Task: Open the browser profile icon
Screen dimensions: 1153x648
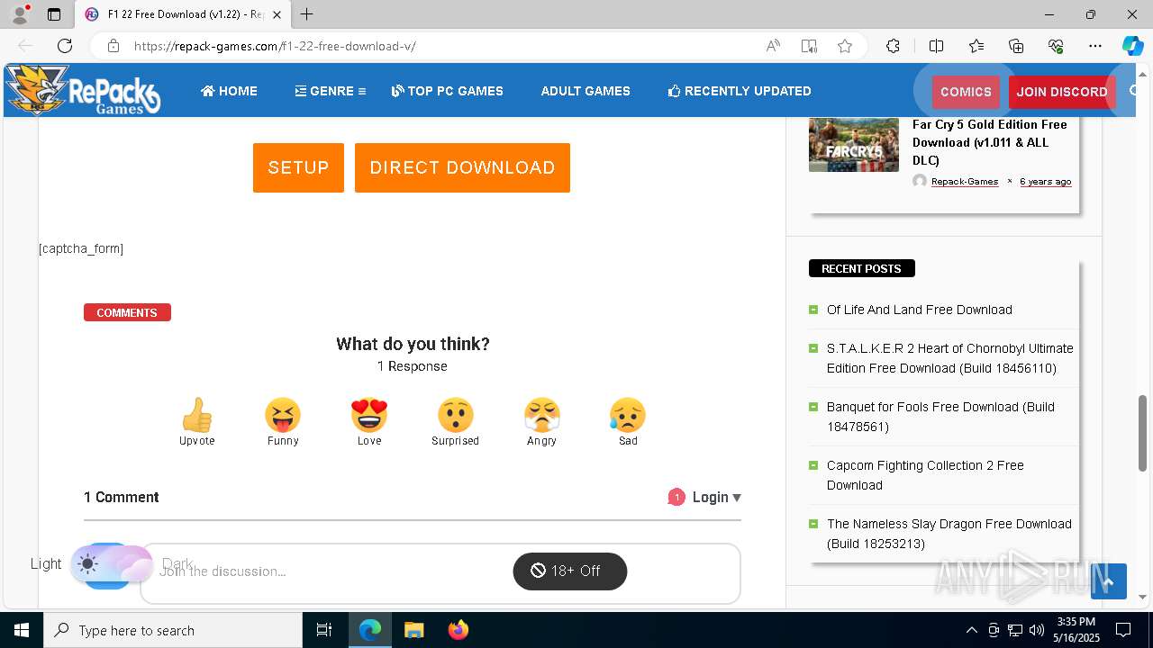Action: pyautogui.click(x=20, y=14)
